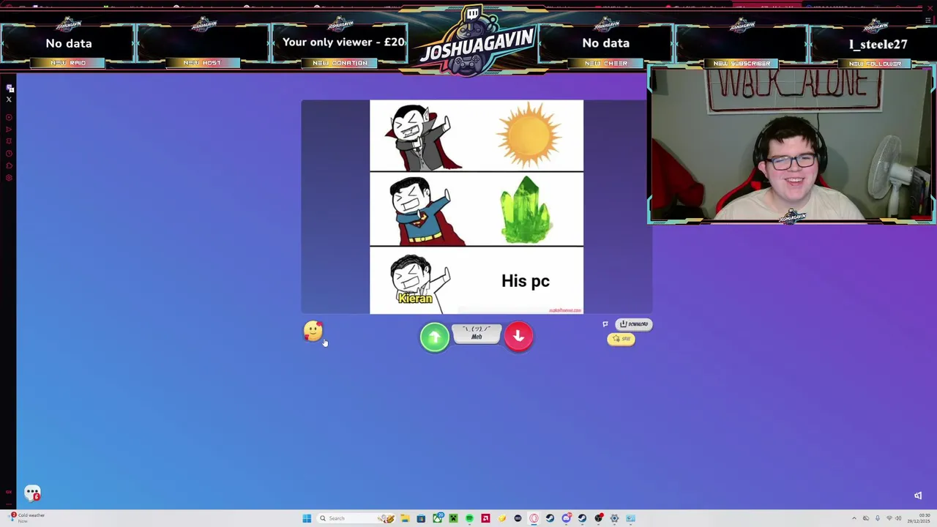Image resolution: width=937 pixels, height=527 pixels.
Task: Open history clock icon in sidebar
Action: pos(9,154)
